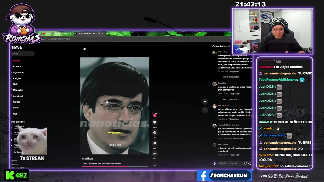Image resolution: width=324 pixels, height=182 pixels.
Task: Open the LIVE section
Action: pyautogui.click(x=15, y=84)
